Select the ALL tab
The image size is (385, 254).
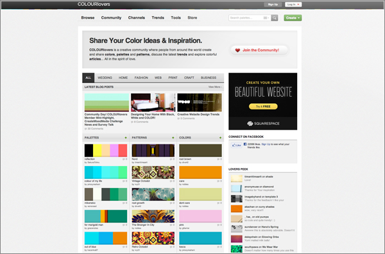(88, 78)
